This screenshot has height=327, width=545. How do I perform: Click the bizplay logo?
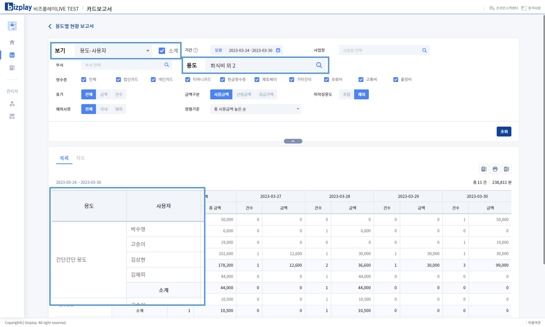(18, 7)
